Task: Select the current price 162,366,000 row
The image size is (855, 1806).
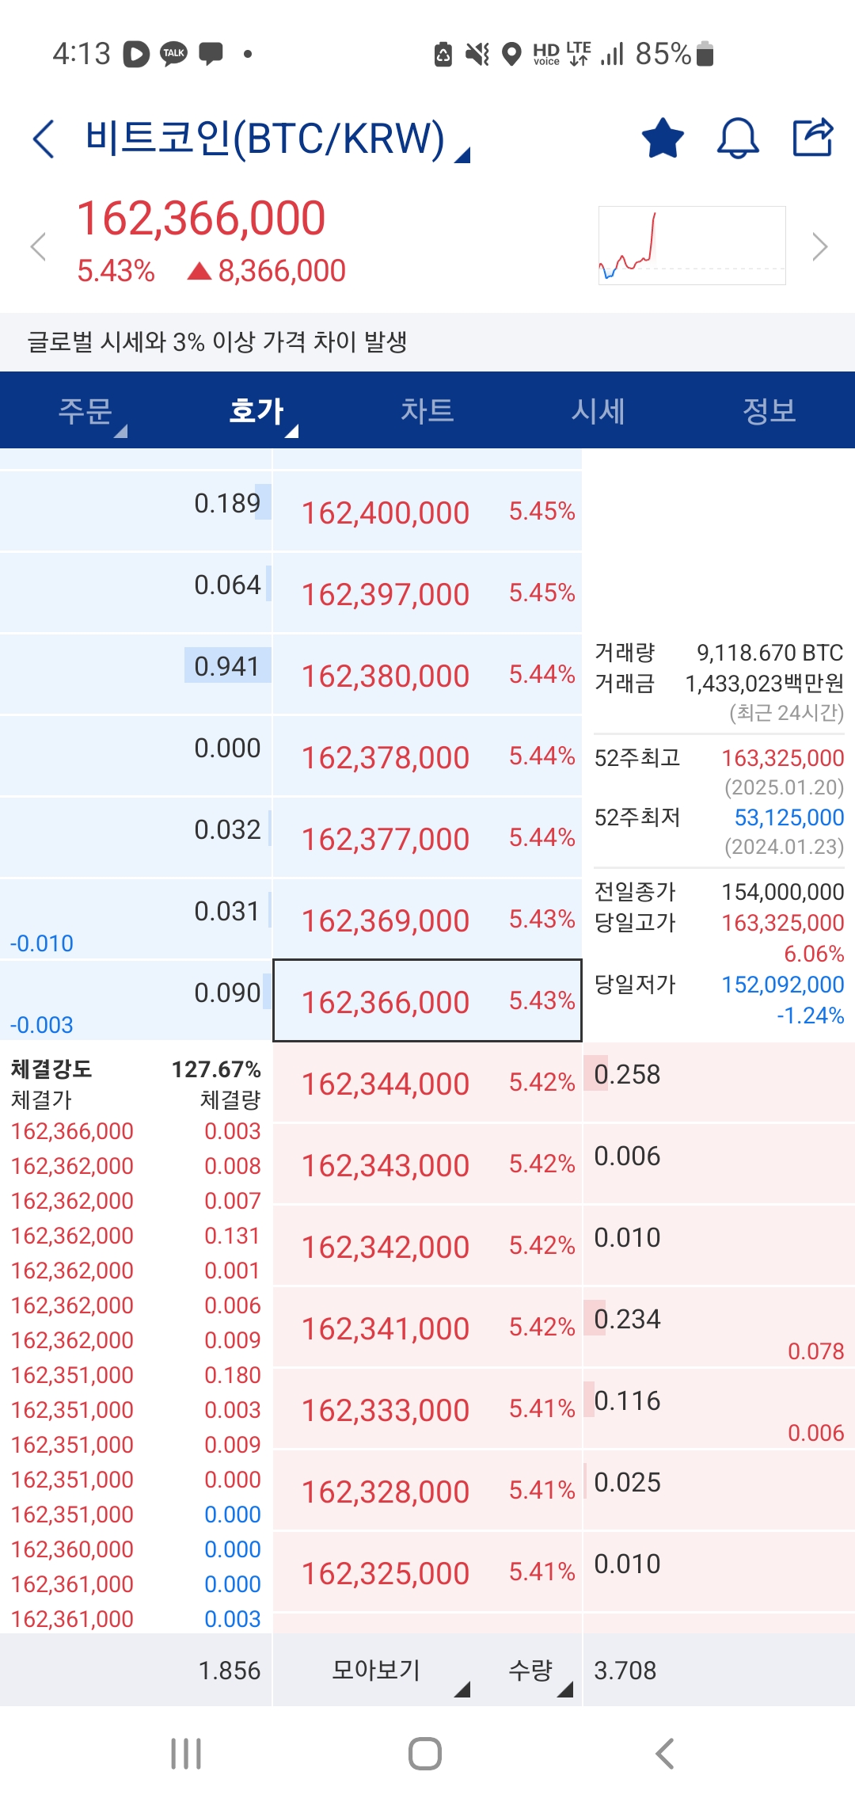Action: tap(427, 1001)
